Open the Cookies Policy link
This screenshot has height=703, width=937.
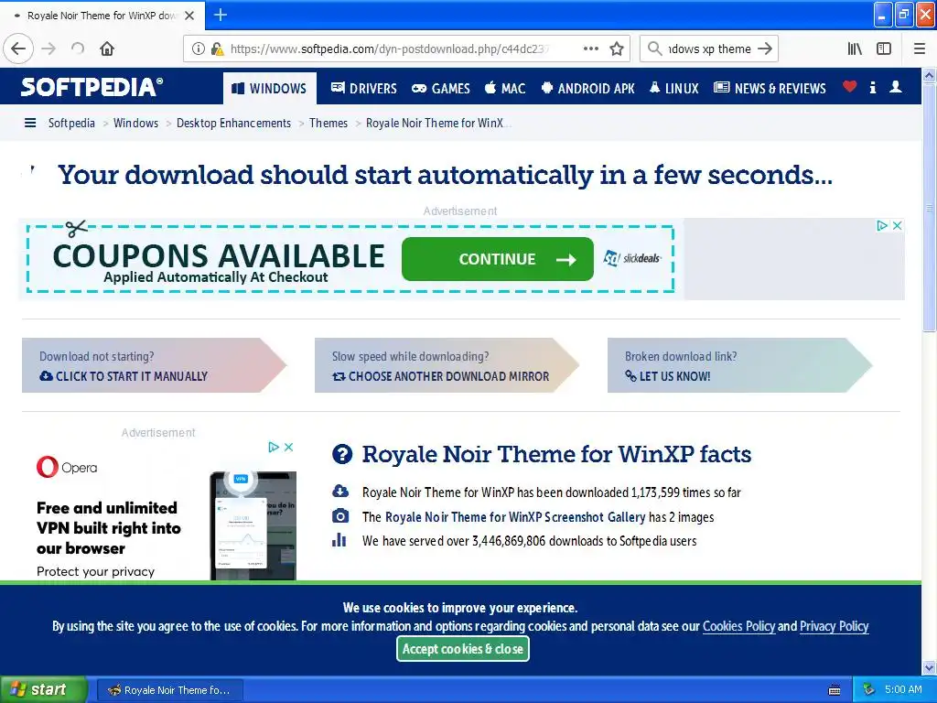(738, 626)
